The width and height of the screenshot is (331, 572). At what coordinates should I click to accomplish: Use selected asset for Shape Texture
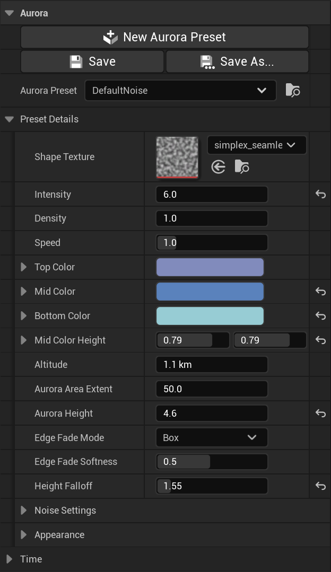218,168
